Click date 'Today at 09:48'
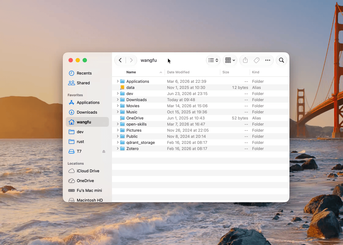Viewport: 343px width, 245px height. pyautogui.click(x=181, y=100)
